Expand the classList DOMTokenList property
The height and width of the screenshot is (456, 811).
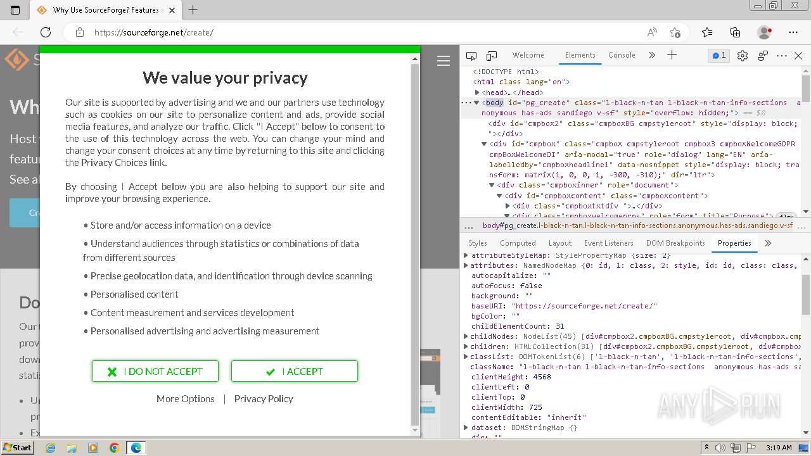tap(466, 357)
